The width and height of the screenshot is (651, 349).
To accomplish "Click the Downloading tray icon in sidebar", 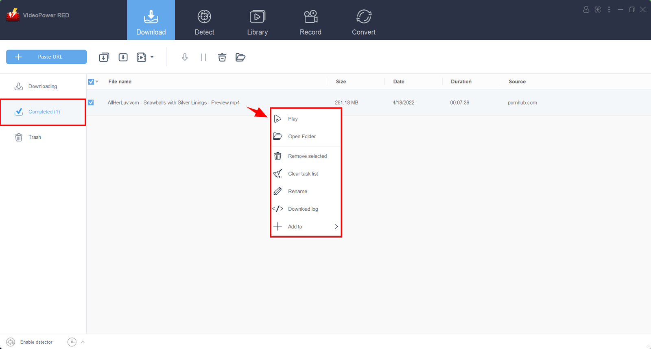I will click(19, 86).
